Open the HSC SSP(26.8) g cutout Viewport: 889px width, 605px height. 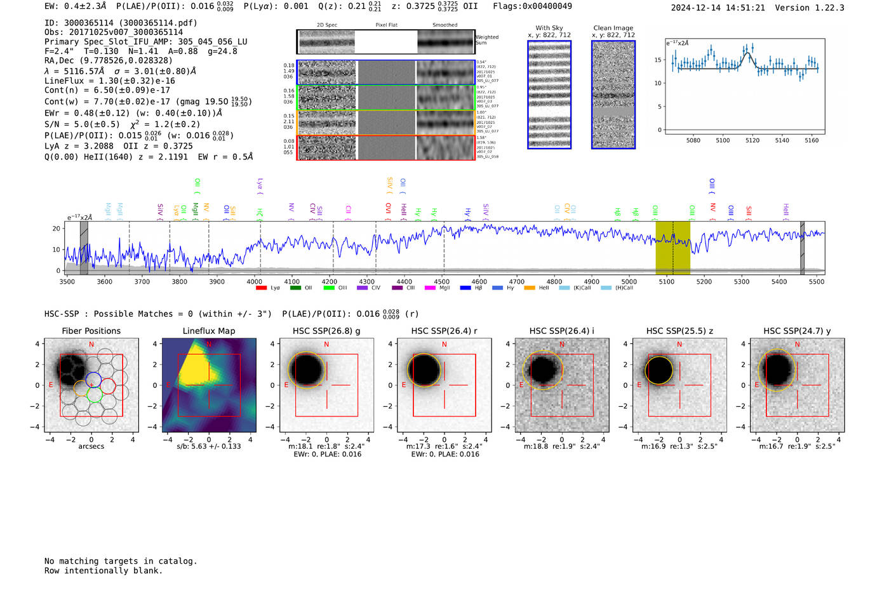(326, 385)
